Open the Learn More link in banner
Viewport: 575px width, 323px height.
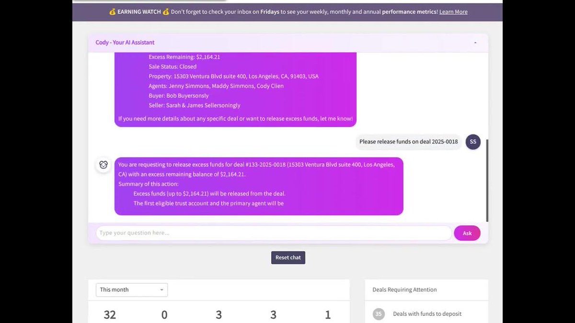coord(453,11)
